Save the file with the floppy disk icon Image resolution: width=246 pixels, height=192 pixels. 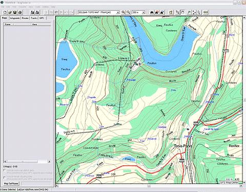[x=15, y=12]
